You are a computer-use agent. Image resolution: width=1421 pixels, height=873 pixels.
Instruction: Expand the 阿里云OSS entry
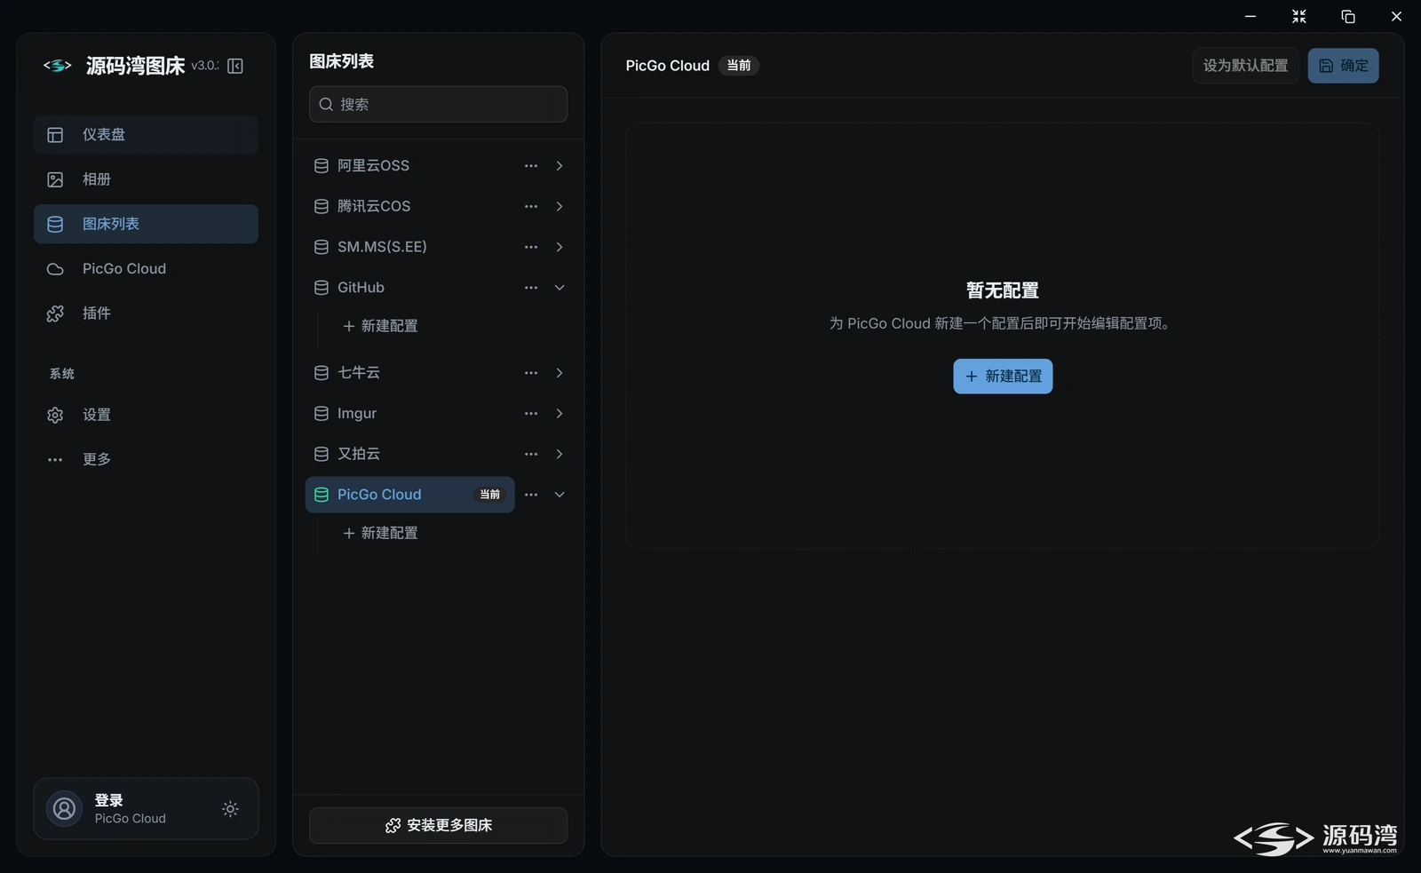[560, 166]
